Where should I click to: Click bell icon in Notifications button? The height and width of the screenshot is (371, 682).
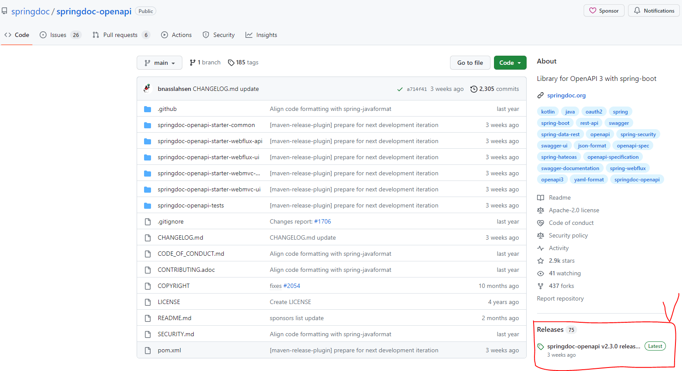(637, 10)
